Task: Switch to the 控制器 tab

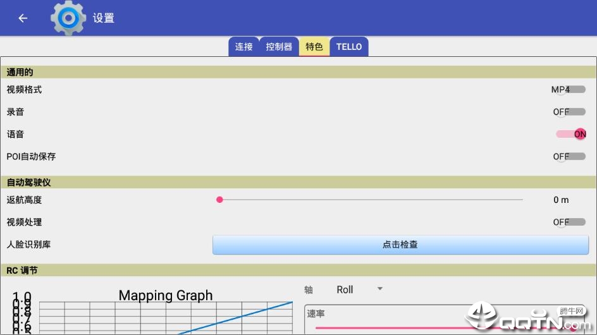Action: pyautogui.click(x=279, y=47)
